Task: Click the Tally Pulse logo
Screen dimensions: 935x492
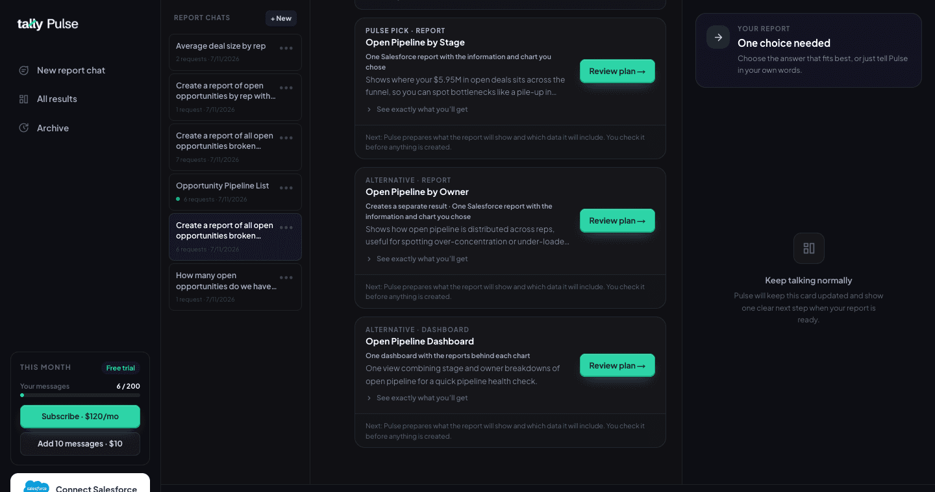Action: pyautogui.click(x=47, y=24)
